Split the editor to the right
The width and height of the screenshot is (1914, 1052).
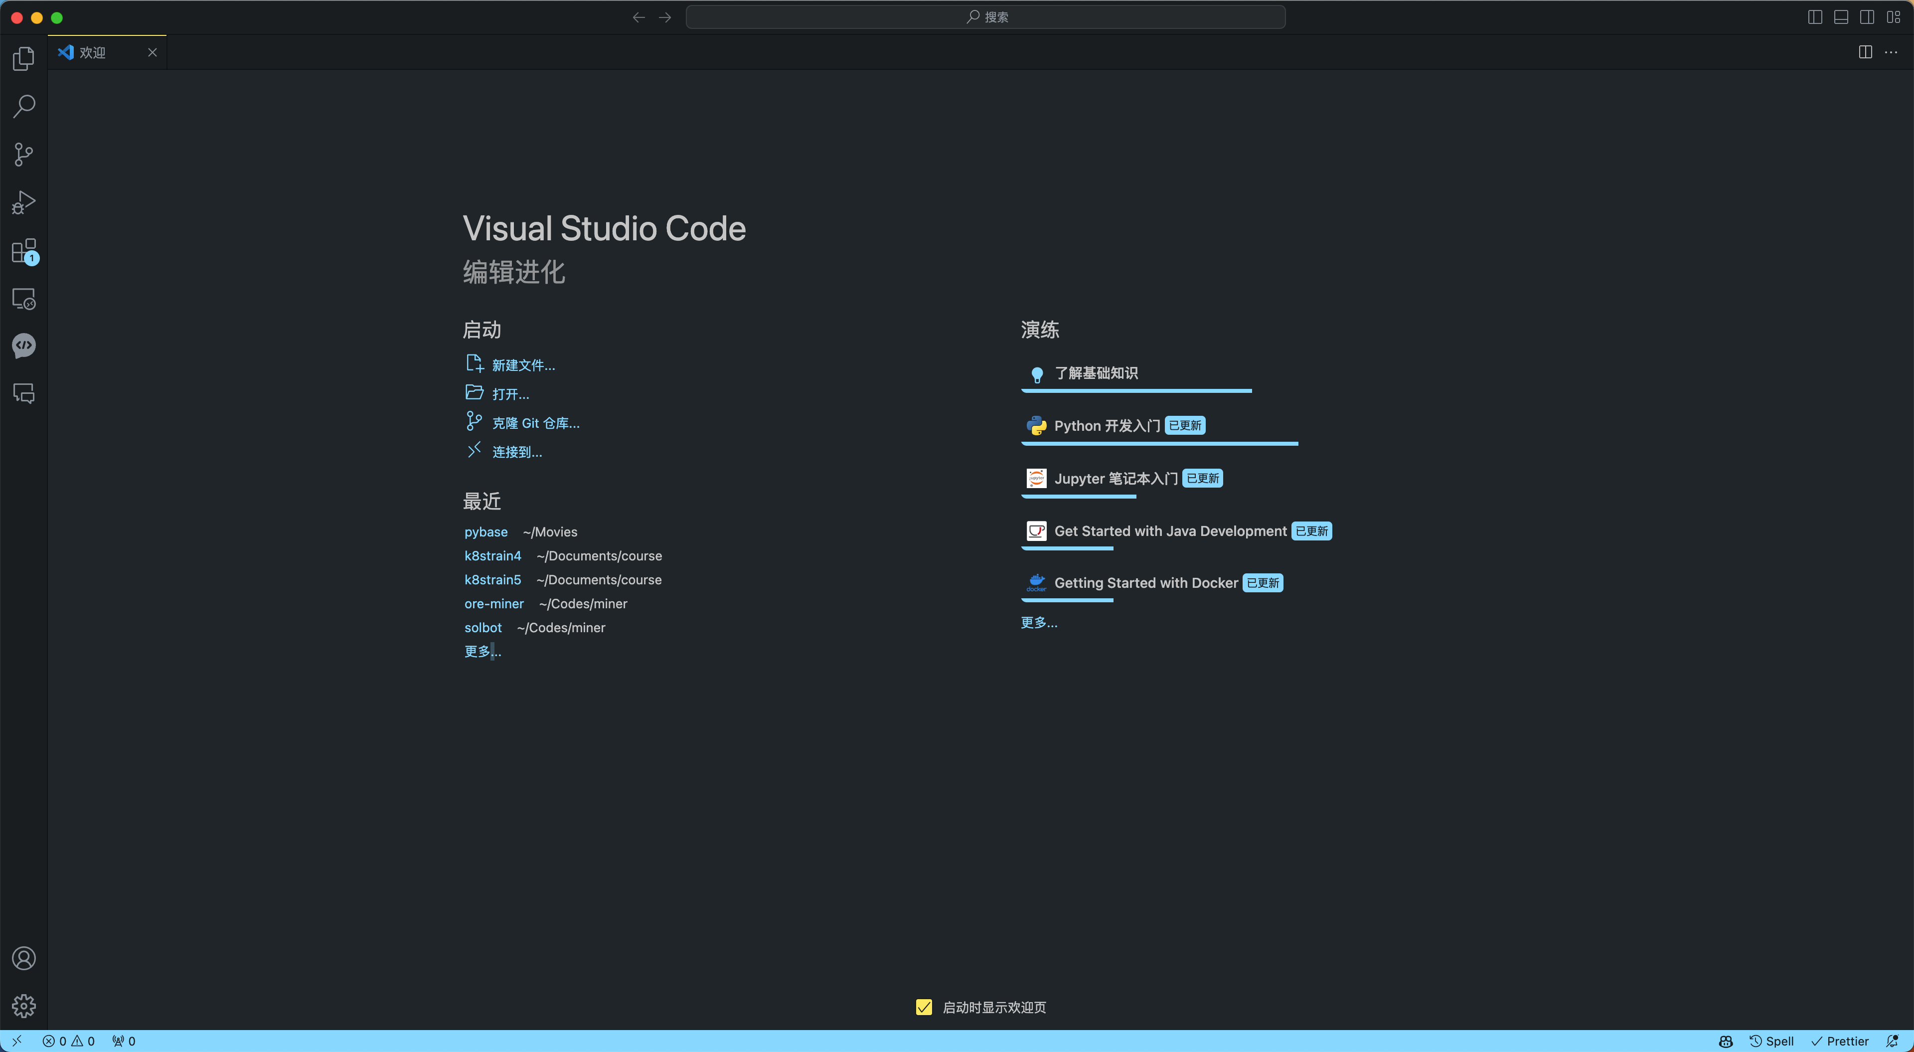1865,52
